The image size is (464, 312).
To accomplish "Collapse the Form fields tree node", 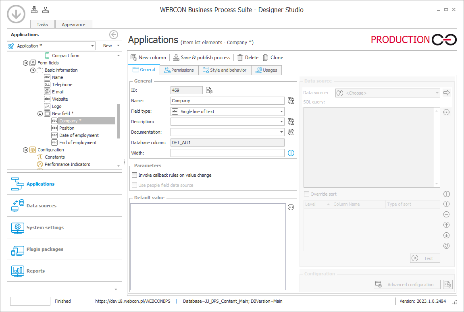I will tap(25, 63).
